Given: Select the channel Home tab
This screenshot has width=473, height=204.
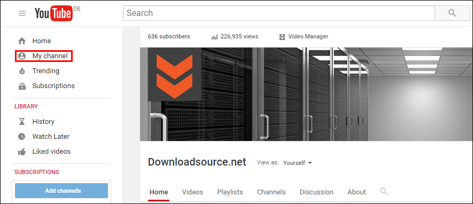Looking at the screenshot, I should pos(159,192).
